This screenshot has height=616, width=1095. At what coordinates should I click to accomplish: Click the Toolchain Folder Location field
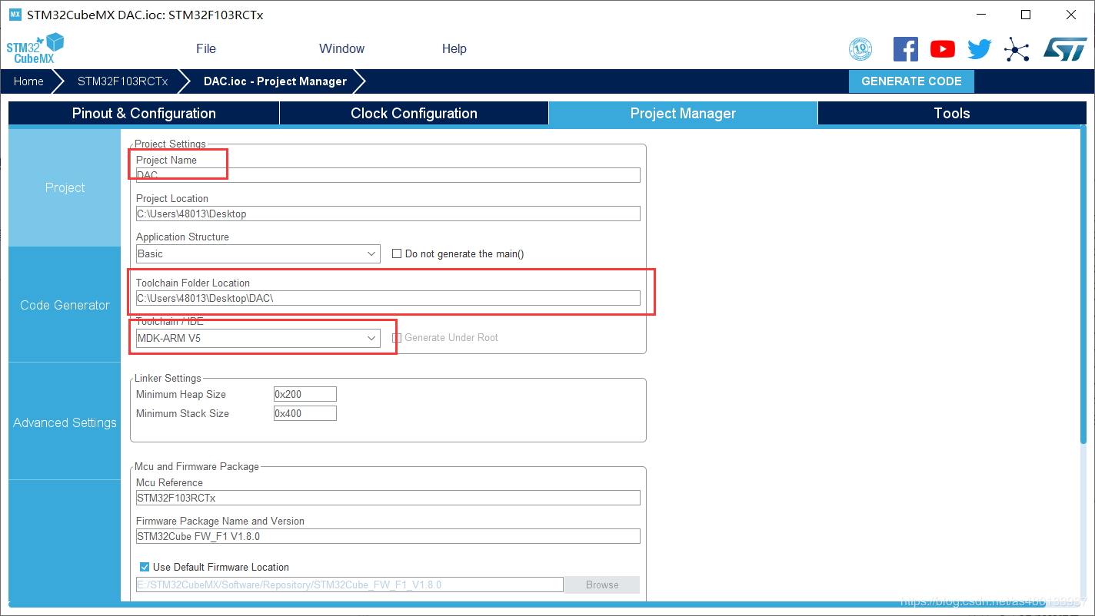click(388, 298)
